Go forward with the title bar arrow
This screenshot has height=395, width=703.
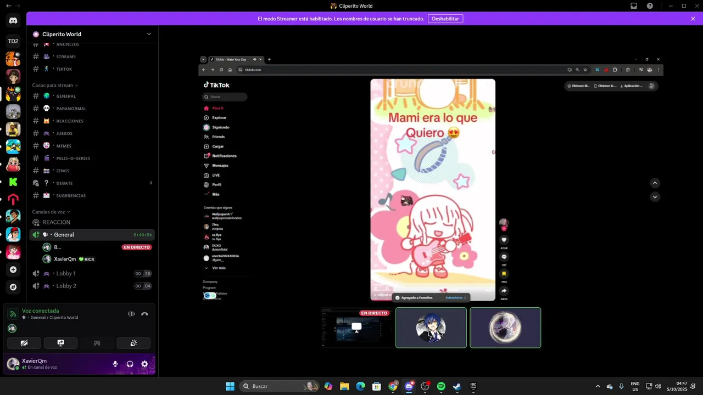(x=19, y=6)
